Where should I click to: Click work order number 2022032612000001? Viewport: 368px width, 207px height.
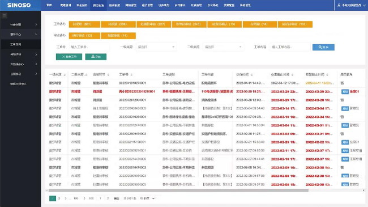coord(132,100)
